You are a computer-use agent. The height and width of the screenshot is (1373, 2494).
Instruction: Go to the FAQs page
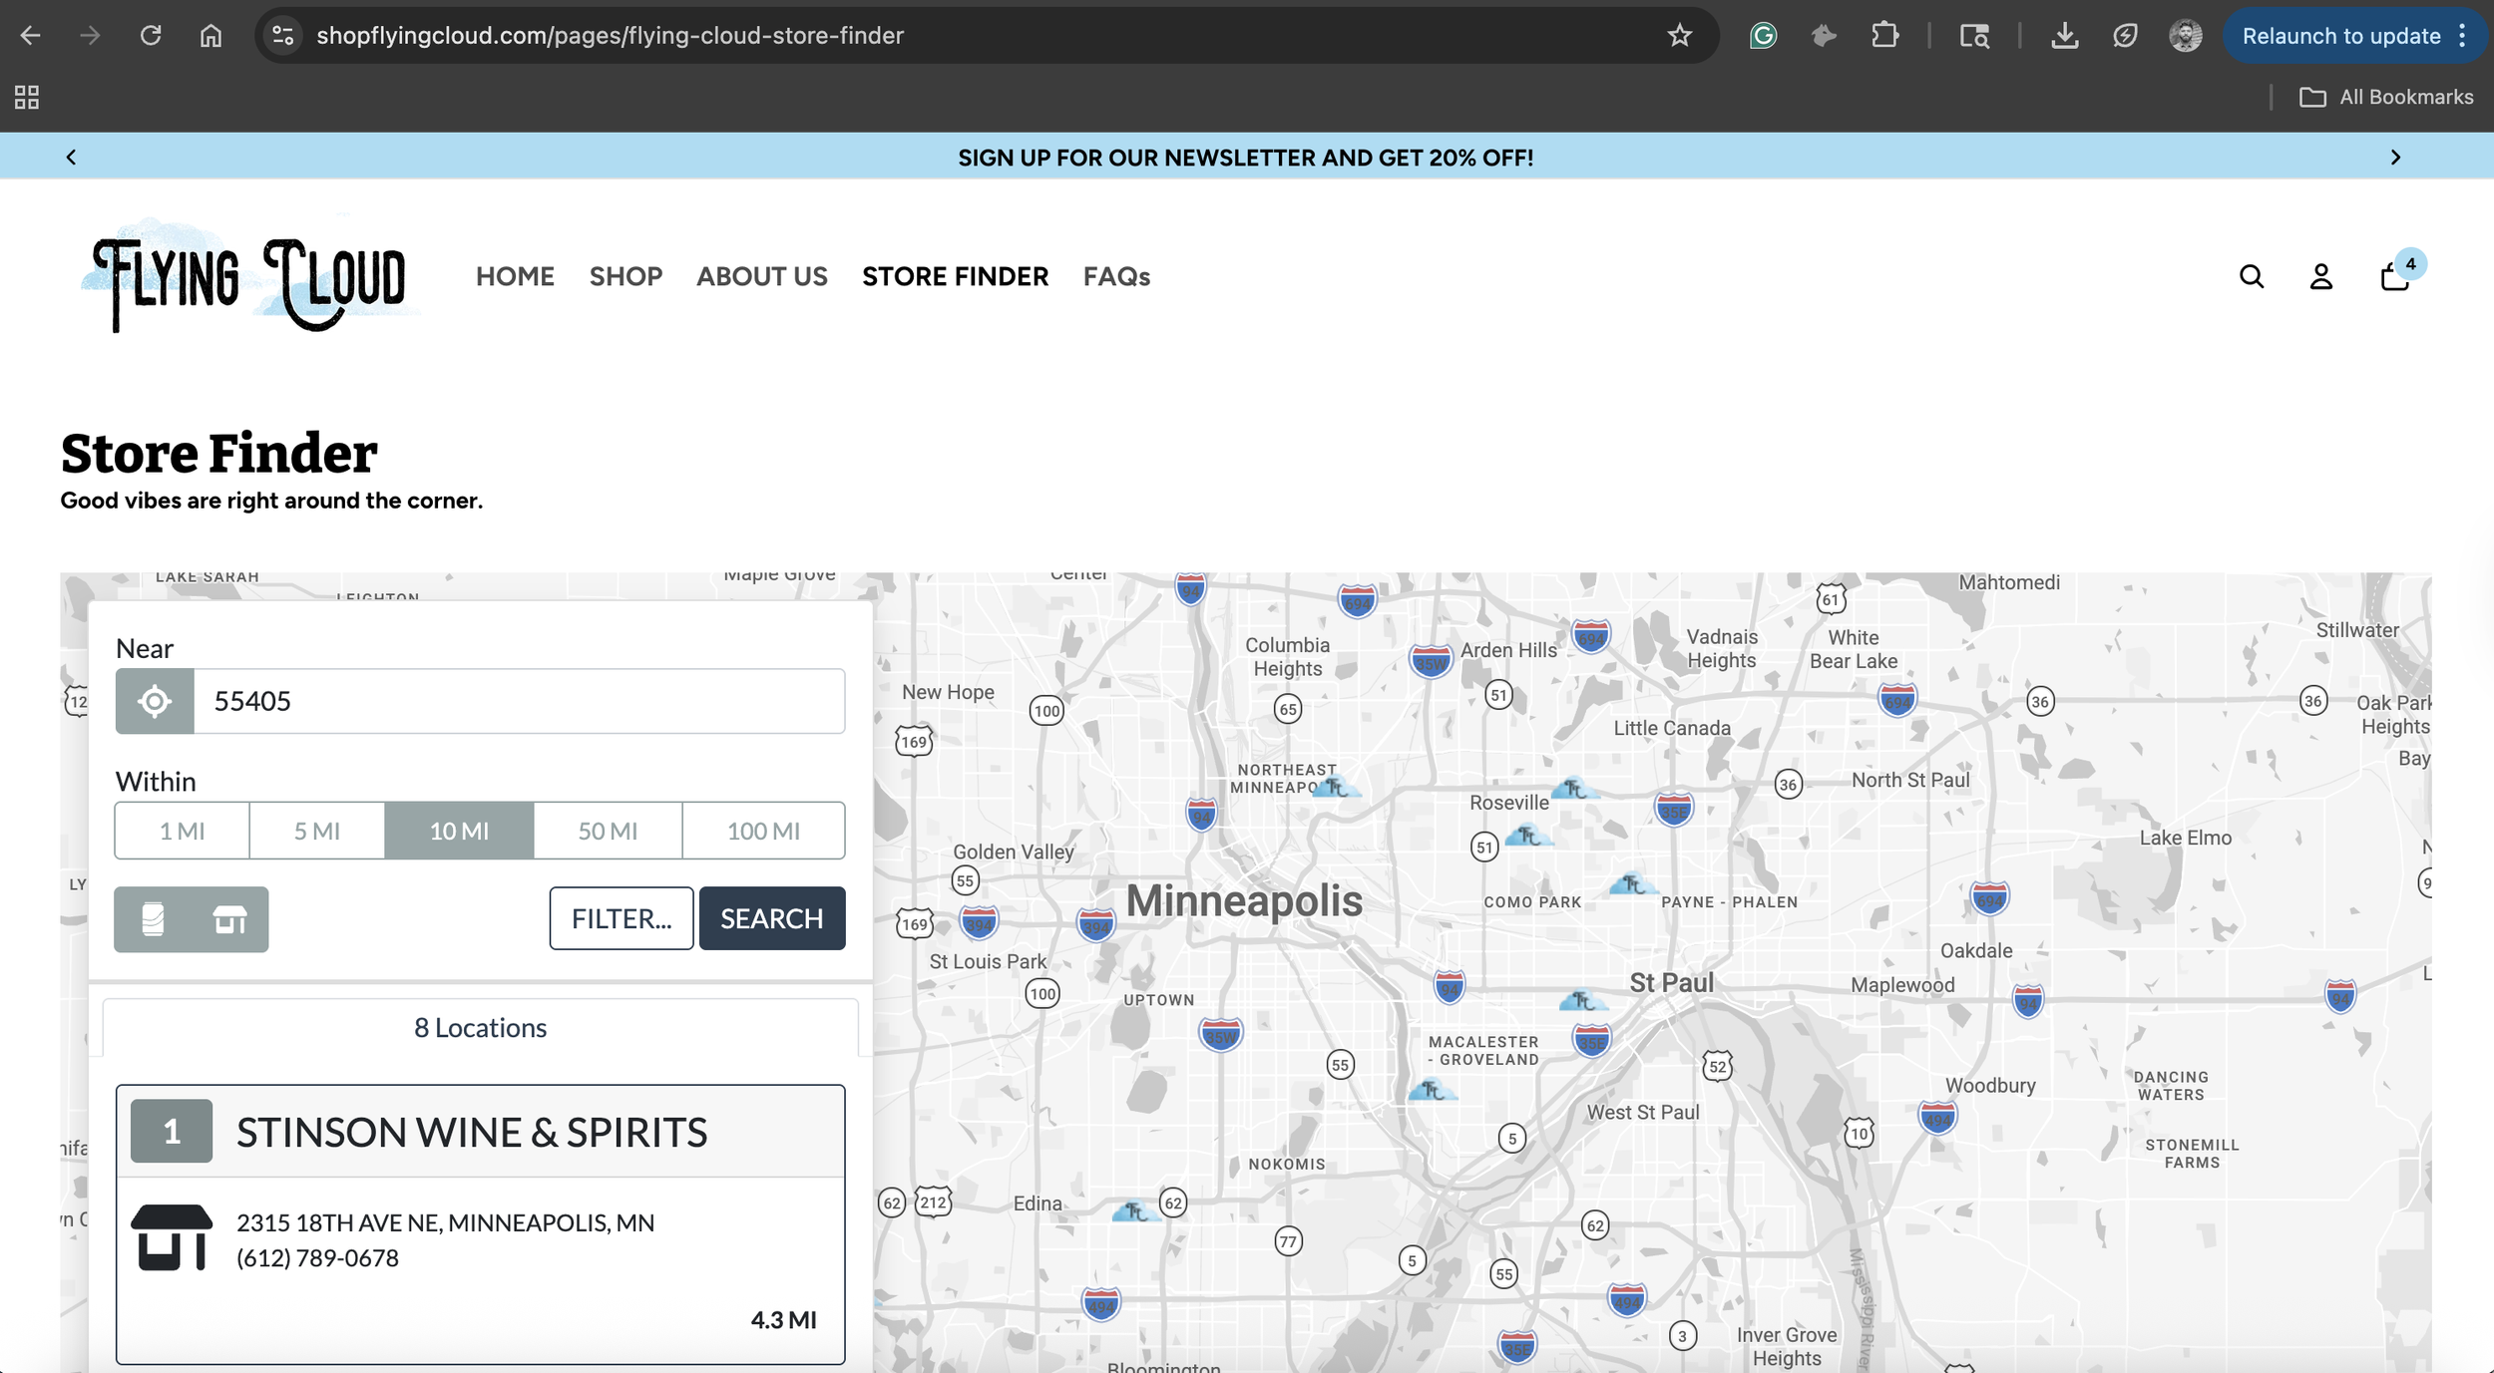click(1116, 276)
